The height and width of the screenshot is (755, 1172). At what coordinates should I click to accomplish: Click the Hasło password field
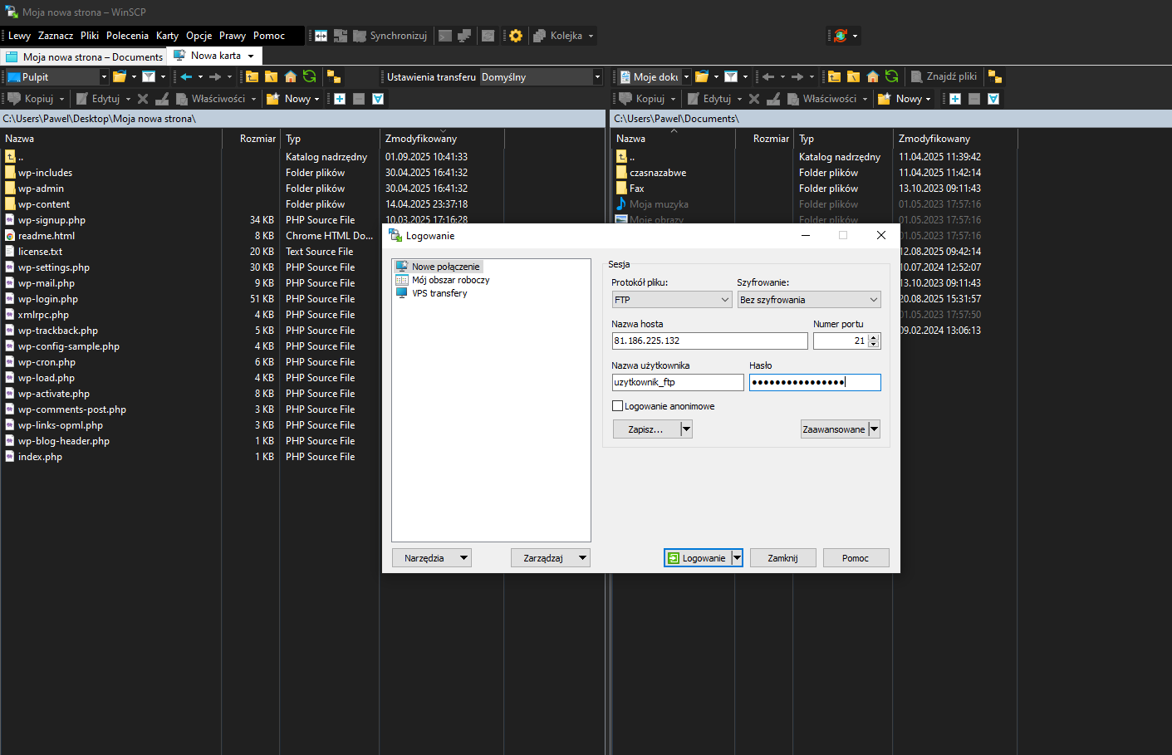[x=815, y=382]
